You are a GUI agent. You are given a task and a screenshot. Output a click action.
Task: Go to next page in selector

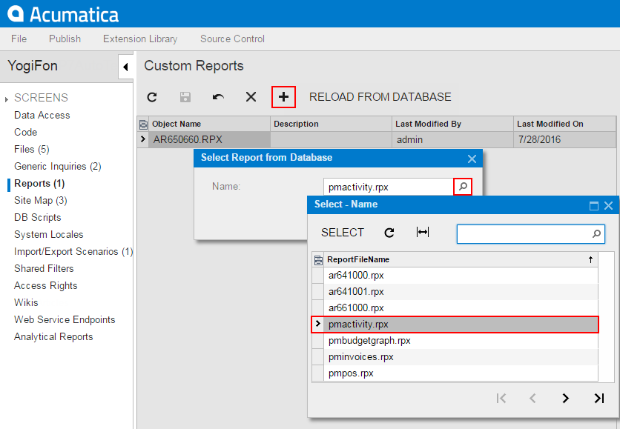[565, 399]
